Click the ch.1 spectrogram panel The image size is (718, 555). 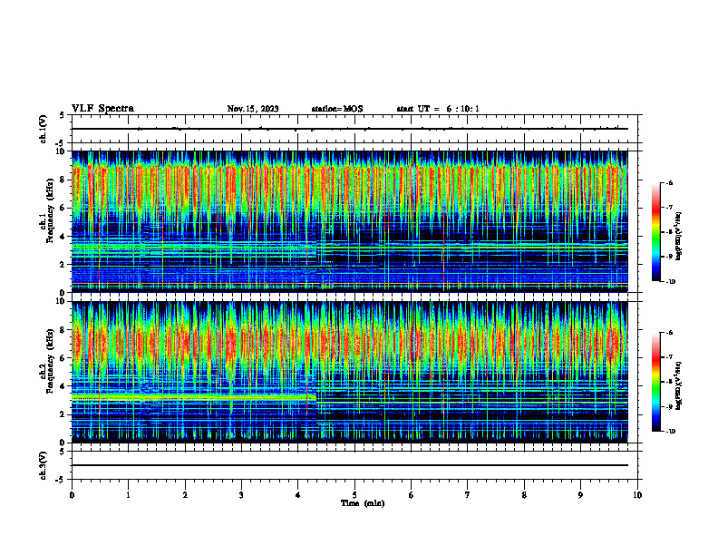point(350,221)
